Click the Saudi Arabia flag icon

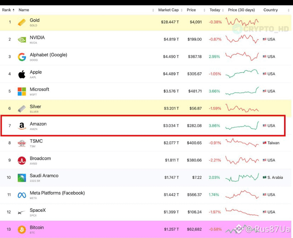(x=264, y=177)
